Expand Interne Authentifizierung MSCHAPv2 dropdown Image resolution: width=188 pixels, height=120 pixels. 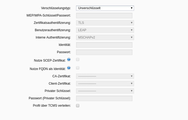point(105,37)
